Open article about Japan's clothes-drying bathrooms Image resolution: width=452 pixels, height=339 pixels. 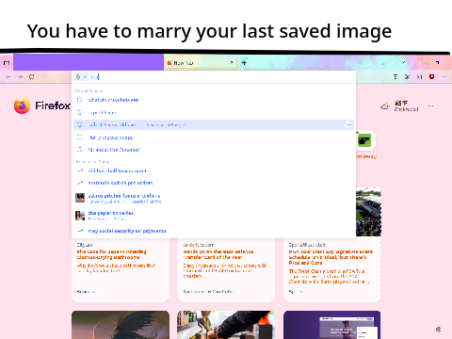pos(111,254)
